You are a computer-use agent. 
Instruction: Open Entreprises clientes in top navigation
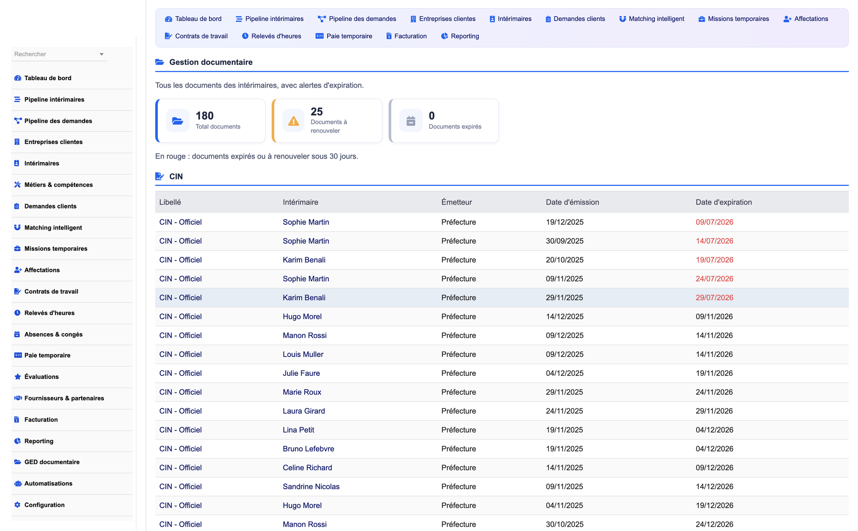click(x=443, y=19)
